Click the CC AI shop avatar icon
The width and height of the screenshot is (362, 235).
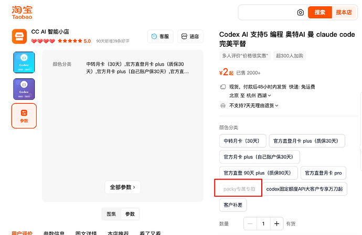19,37
